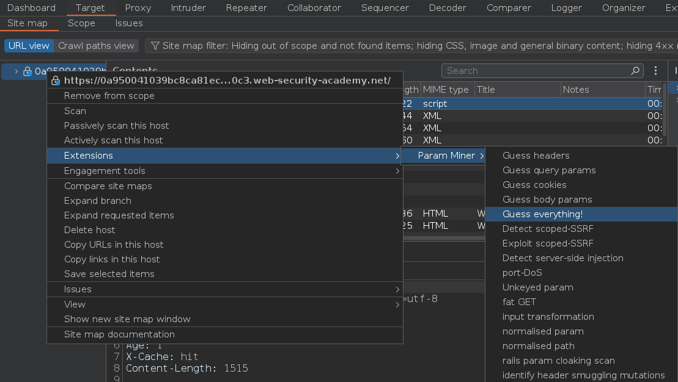Switch to Crawl paths view
This screenshot has height=382, width=678.
(x=96, y=46)
